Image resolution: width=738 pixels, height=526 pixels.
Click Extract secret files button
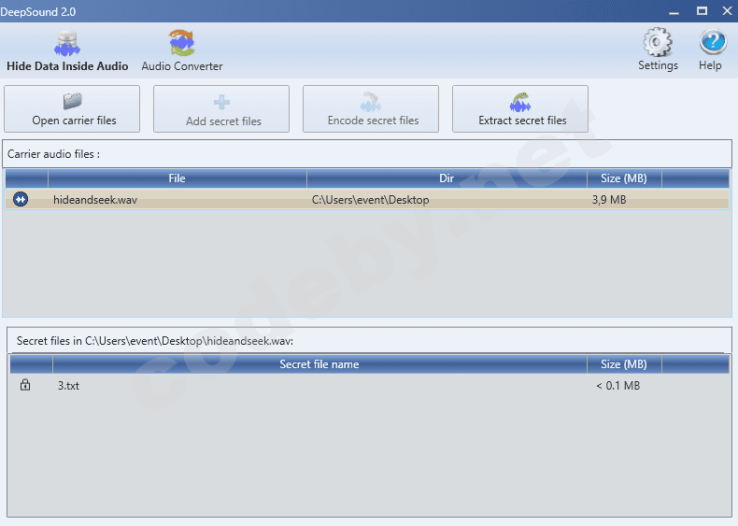click(x=520, y=108)
